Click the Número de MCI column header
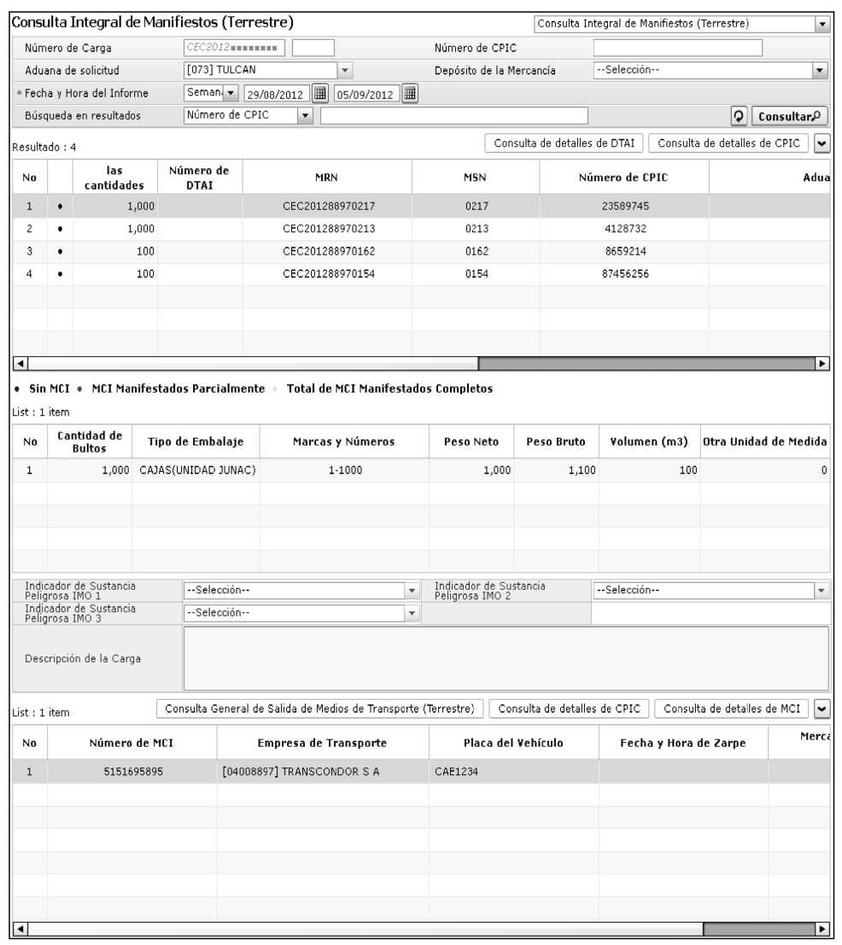The image size is (842, 945). tap(132, 743)
